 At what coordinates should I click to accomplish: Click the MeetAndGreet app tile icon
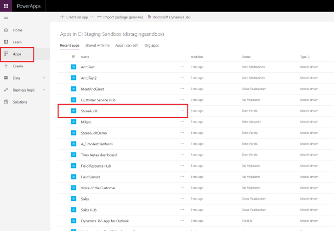click(74, 89)
